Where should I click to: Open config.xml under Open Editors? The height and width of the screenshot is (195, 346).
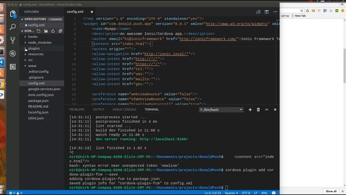36,25
